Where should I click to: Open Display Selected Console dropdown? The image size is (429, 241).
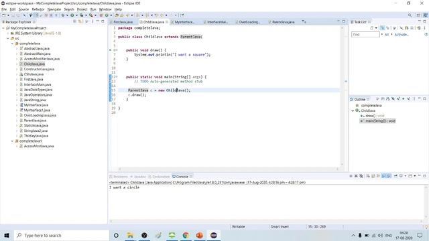[405, 176]
